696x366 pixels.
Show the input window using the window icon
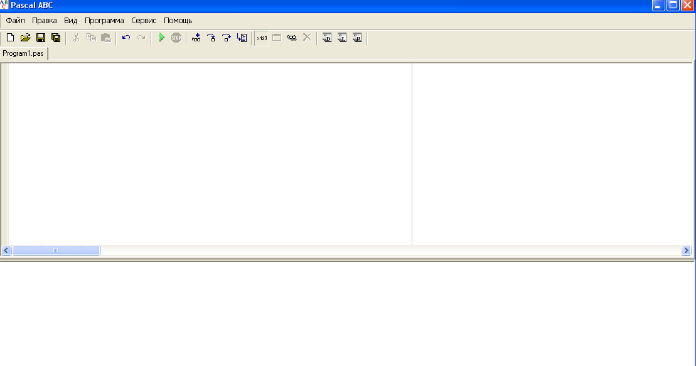(277, 38)
